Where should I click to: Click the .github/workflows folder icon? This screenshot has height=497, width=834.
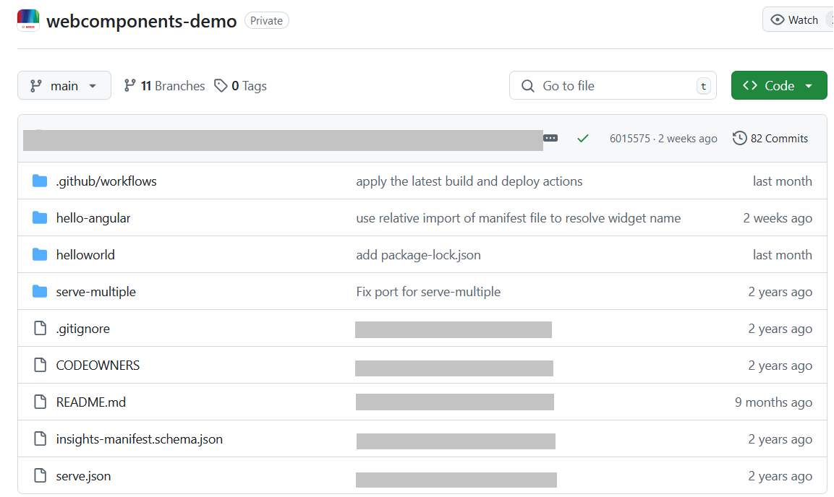click(x=40, y=181)
